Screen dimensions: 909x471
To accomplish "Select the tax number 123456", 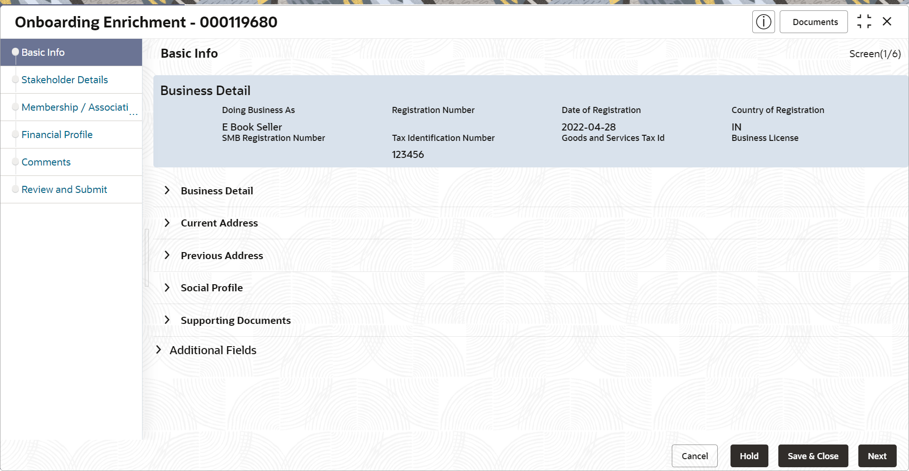I will coord(408,155).
